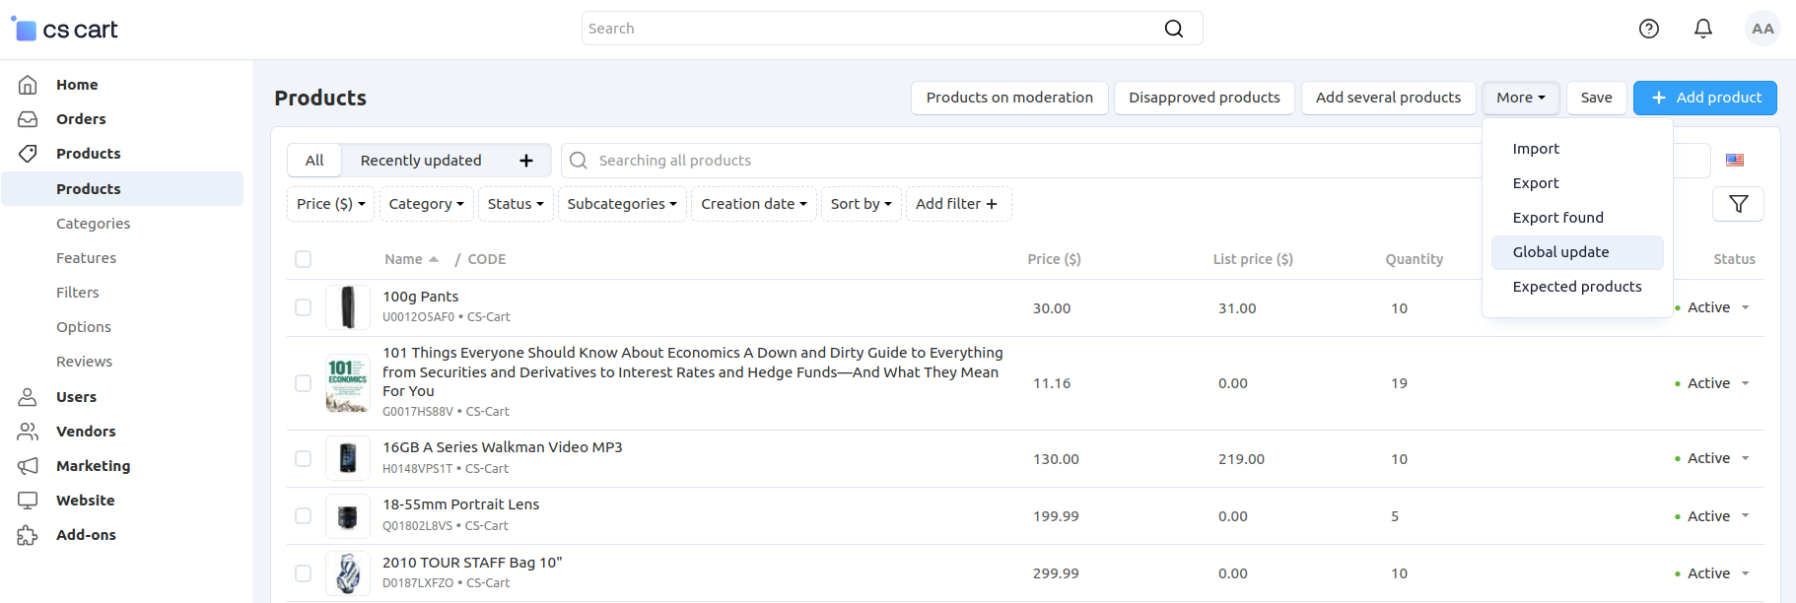Click the search magnifier icon in top bar

point(1173,29)
